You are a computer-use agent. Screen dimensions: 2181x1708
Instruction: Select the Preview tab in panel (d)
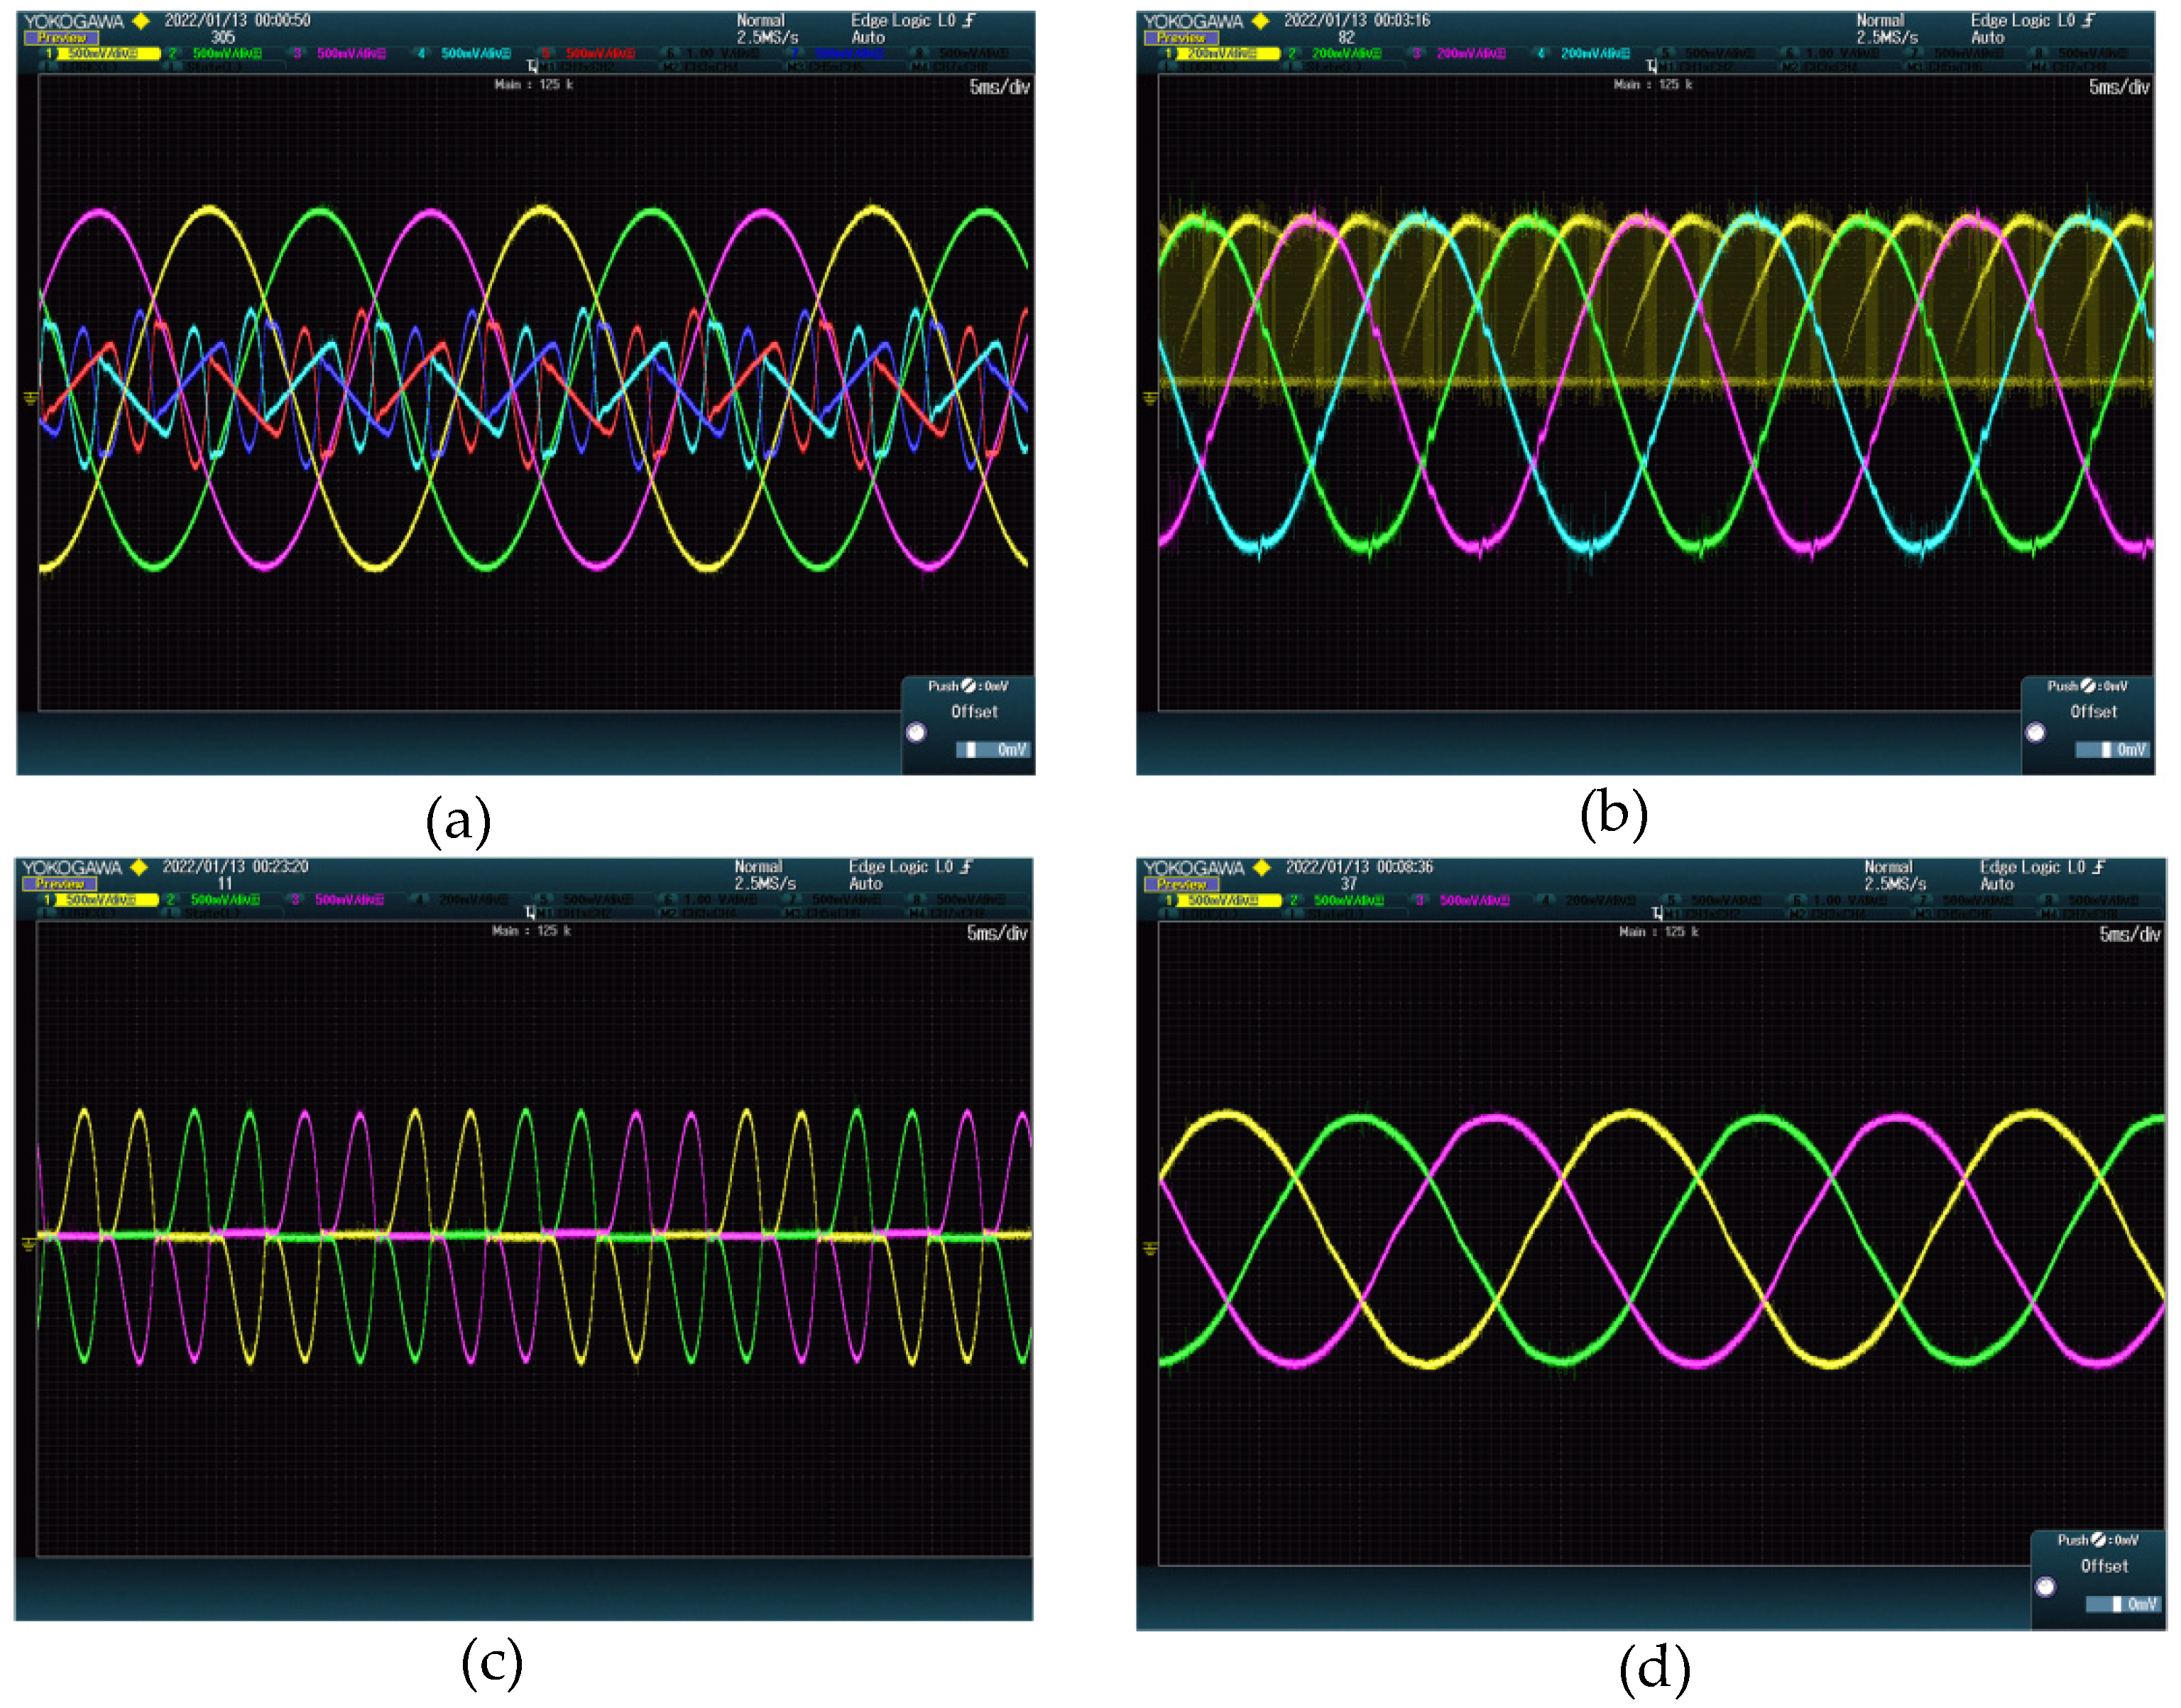(1181, 884)
